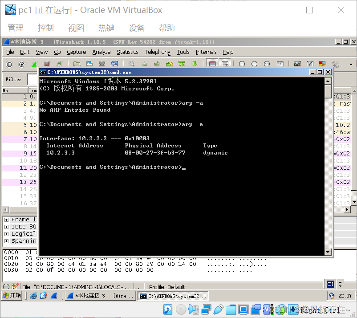Click VirtualBox shared folders status icon
This screenshot has height=318, width=357.
click(x=231, y=310)
